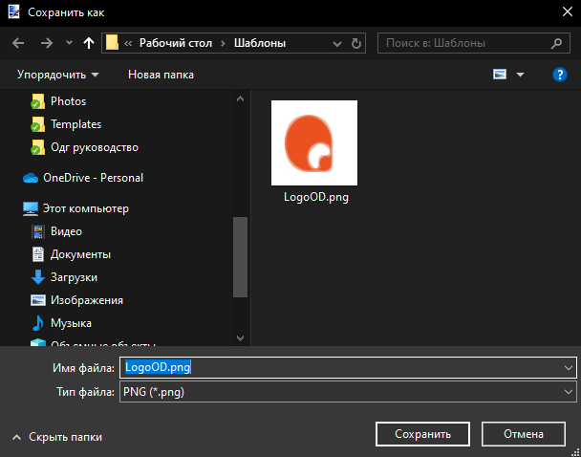581x457 pixels.
Task: Go up one folder level
Action: 89,43
